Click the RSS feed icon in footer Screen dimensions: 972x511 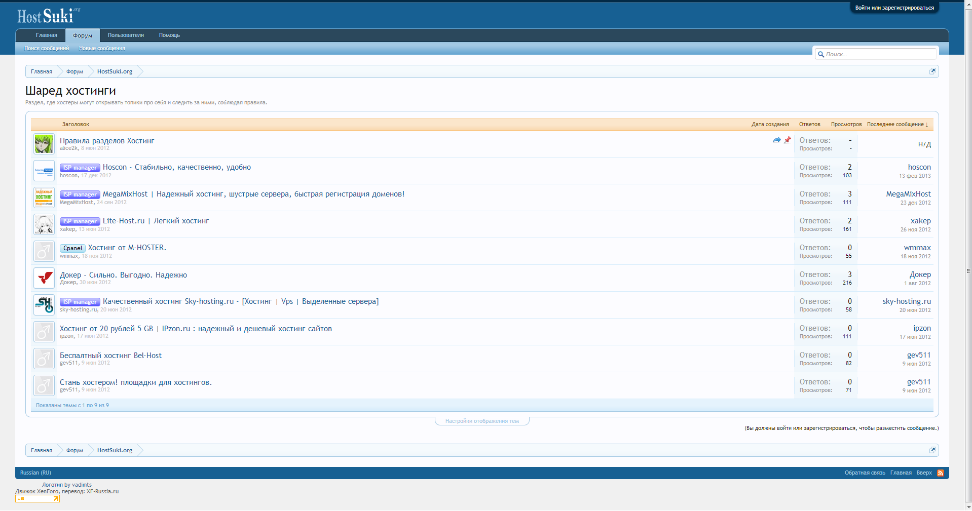click(x=940, y=473)
